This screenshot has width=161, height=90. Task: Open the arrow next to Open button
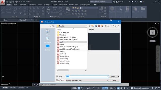pyautogui.click(x=118, y=76)
